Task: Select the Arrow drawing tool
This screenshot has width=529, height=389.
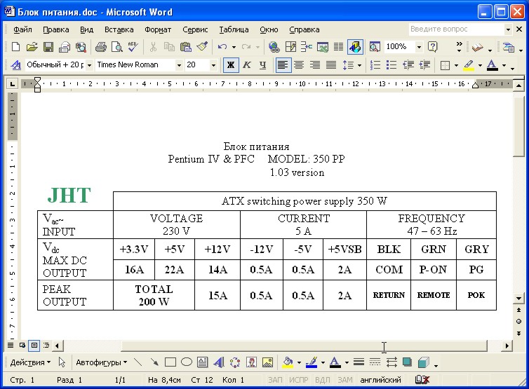Action: pyautogui.click(x=154, y=362)
